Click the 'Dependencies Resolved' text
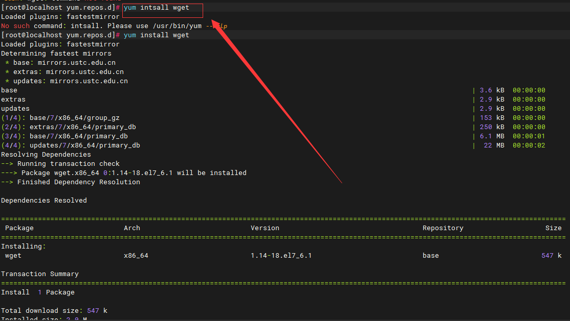Screen dimensions: 570x321 44,201
